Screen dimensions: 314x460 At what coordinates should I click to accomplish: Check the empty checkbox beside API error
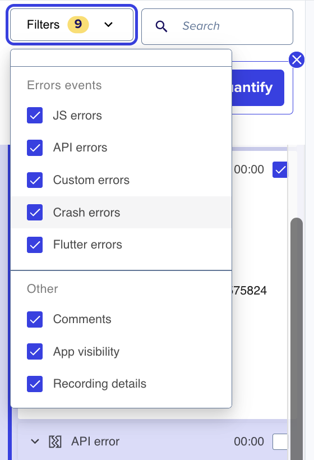pyautogui.click(x=280, y=441)
